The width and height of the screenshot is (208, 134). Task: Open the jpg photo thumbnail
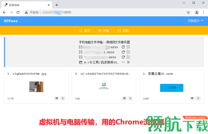[36, 87]
